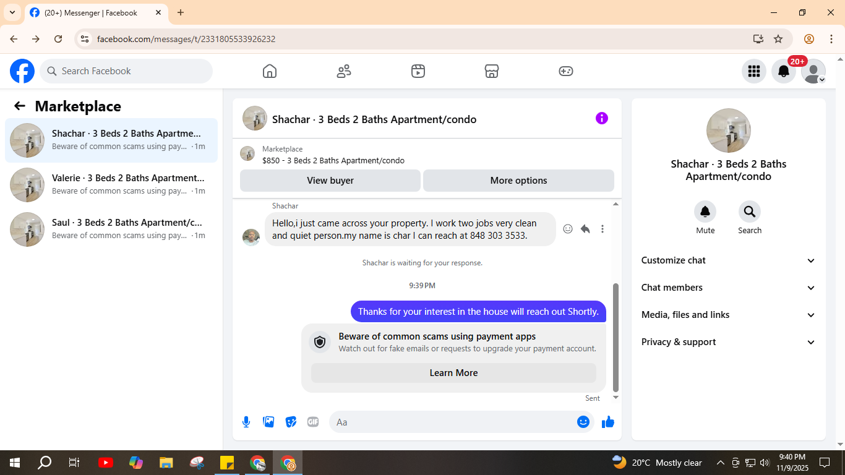Open a new browser tab
Screen dimensions: 845x475
tap(181, 12)
